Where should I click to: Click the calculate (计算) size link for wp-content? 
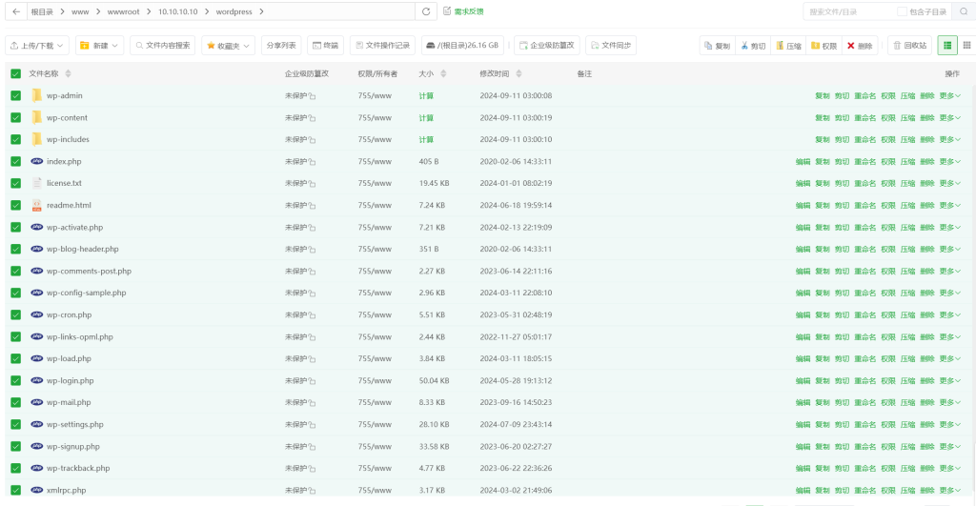coord(426,117)
